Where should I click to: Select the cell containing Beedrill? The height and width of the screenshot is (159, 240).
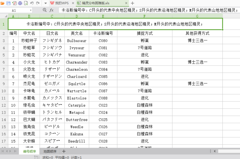(x=77, y=141)
